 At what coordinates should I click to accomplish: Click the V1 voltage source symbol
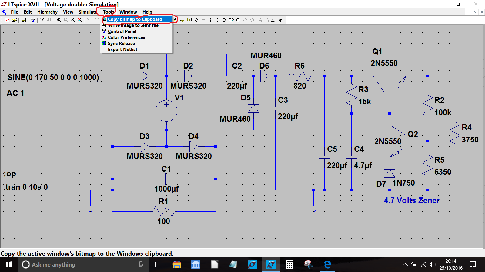click(x=166, y=111)
